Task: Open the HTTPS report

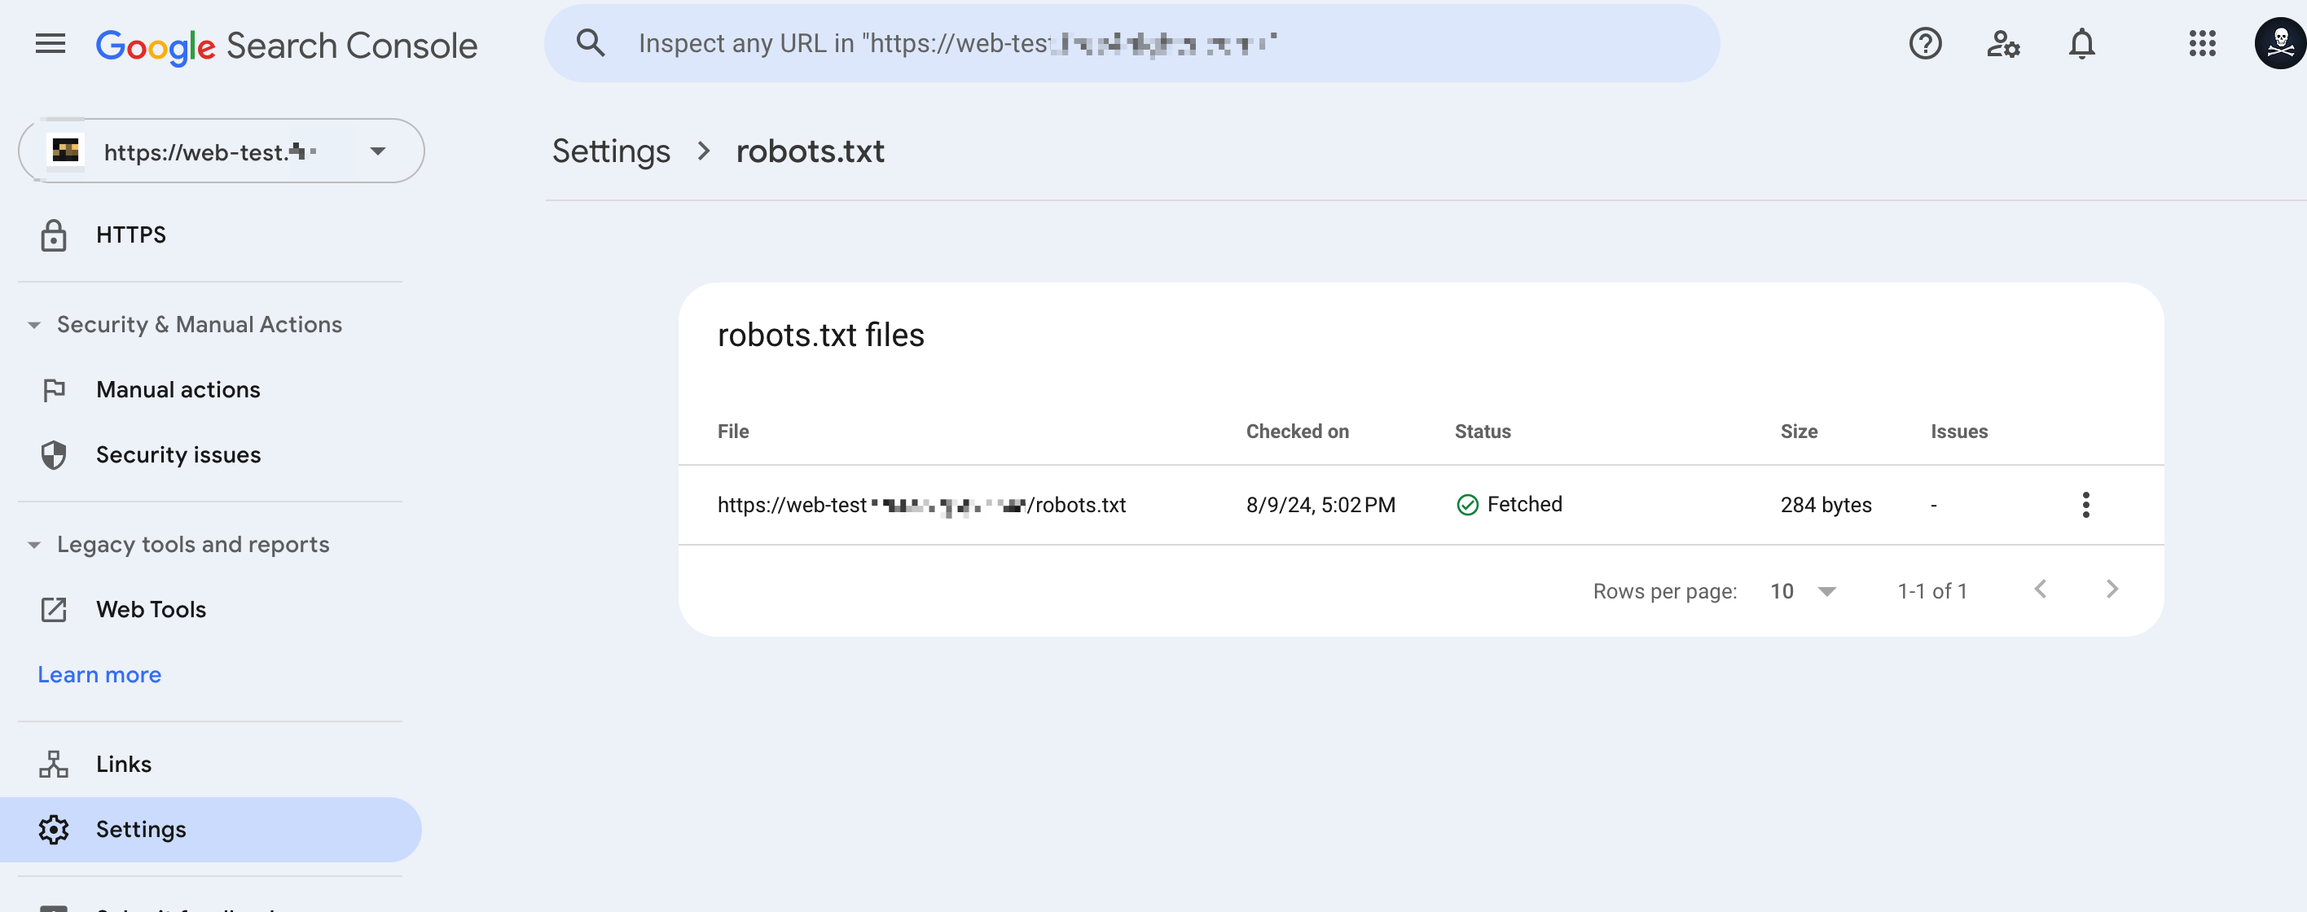Action: (131, 235)
